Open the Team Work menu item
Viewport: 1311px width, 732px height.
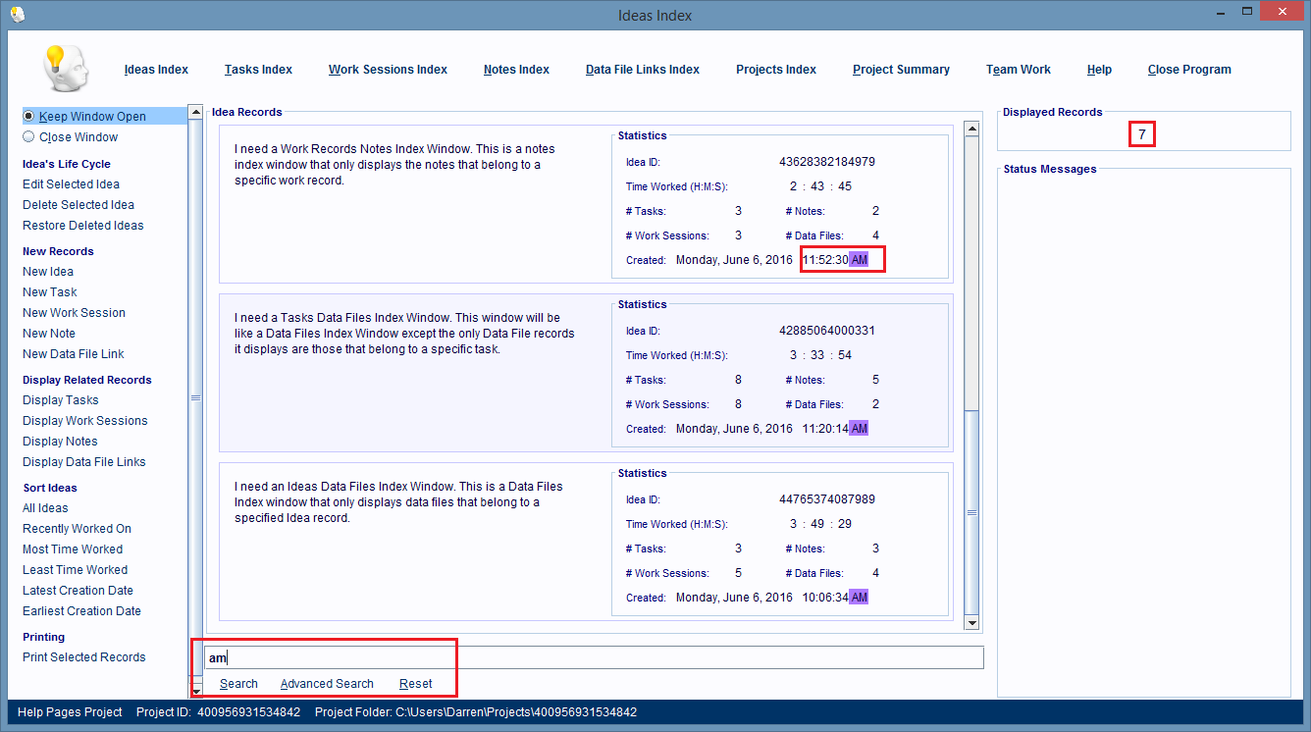click(x=1019, y=70)
